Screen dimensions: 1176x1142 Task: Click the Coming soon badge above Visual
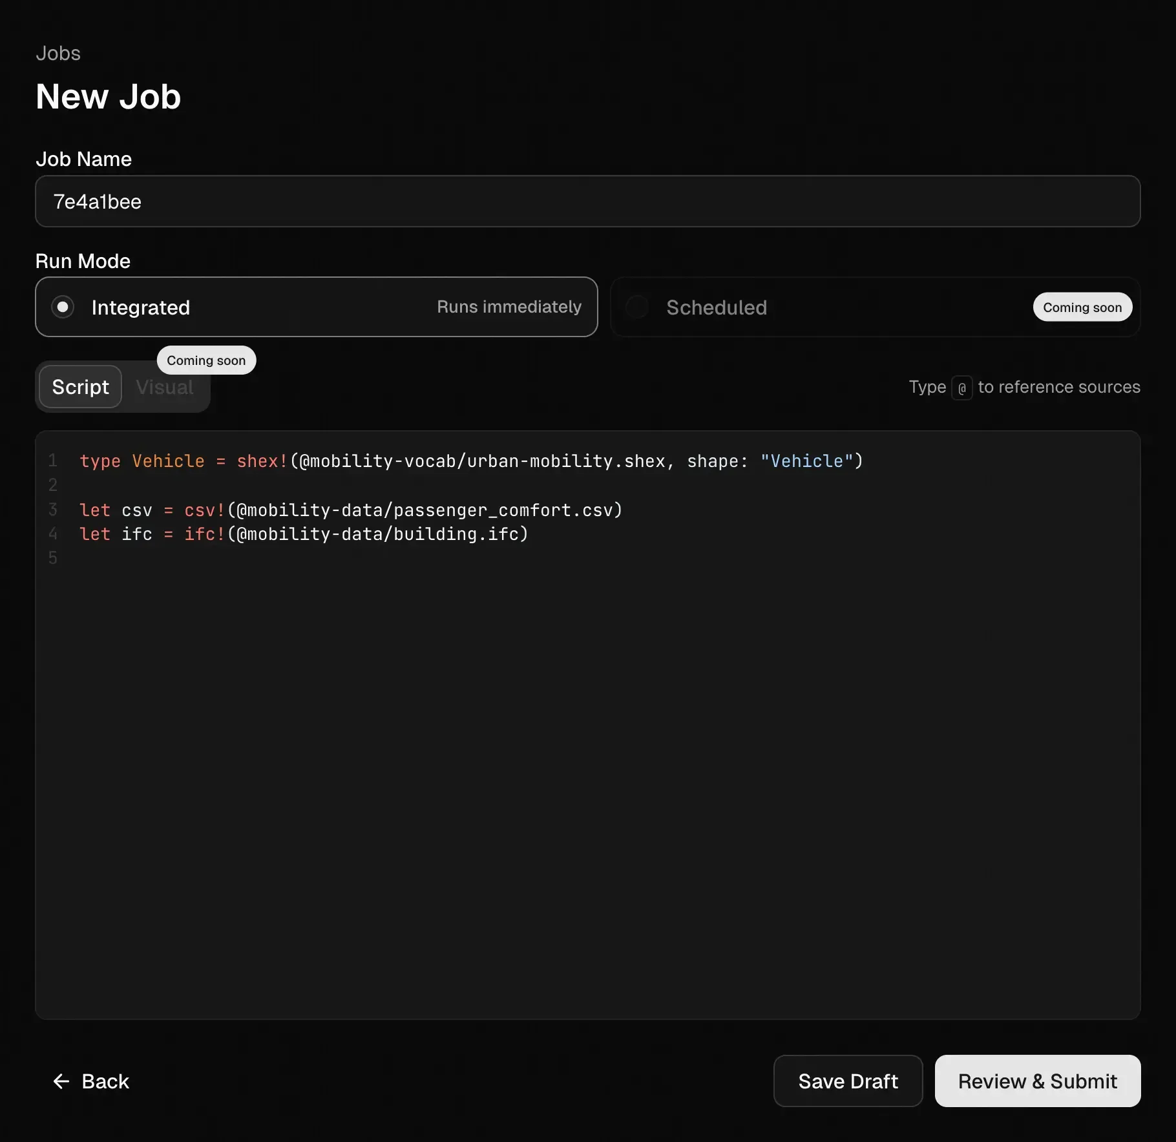(x=206, y=360)
